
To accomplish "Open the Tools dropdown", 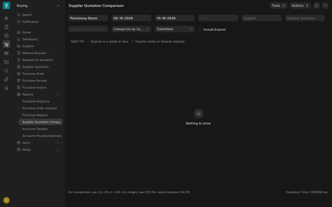I will tap(279, 5).
